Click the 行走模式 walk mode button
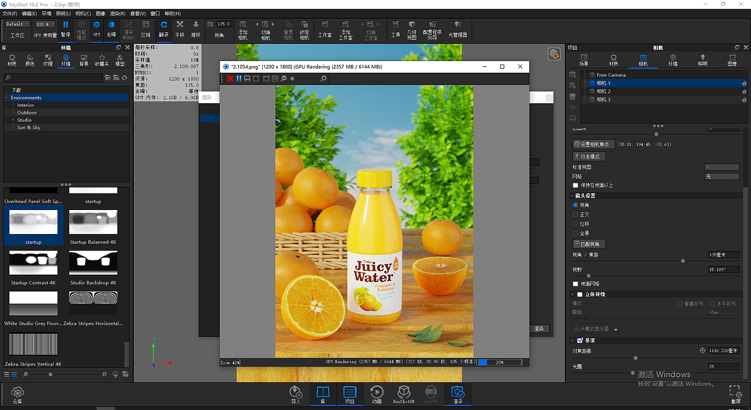 click(588, 157)
